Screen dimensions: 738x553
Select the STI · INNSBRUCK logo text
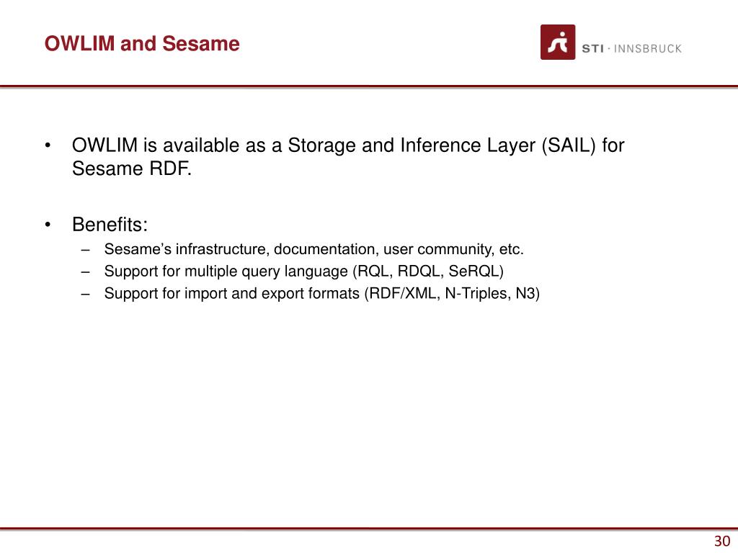[x=631, y=48]
